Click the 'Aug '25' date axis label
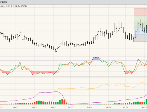 pos(35,107)
